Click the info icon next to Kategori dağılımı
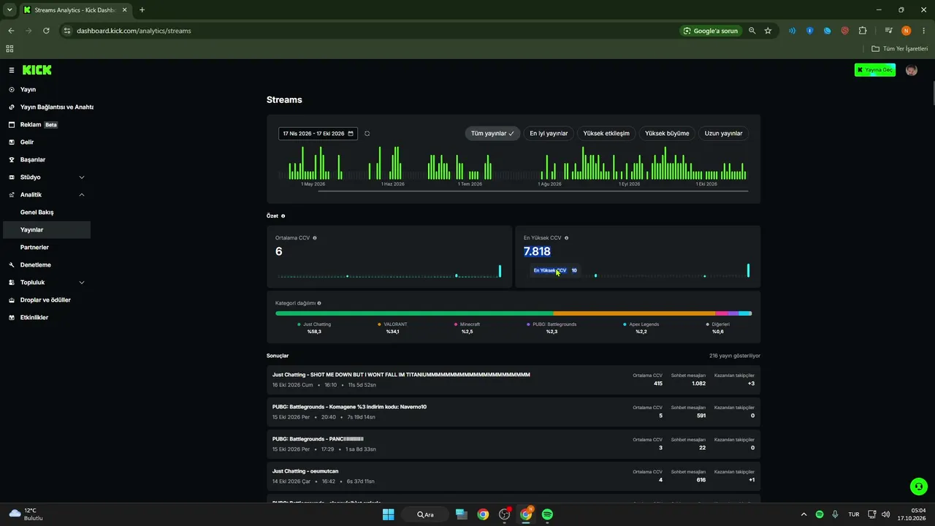 pyautogui.click(x=319, y=303)
